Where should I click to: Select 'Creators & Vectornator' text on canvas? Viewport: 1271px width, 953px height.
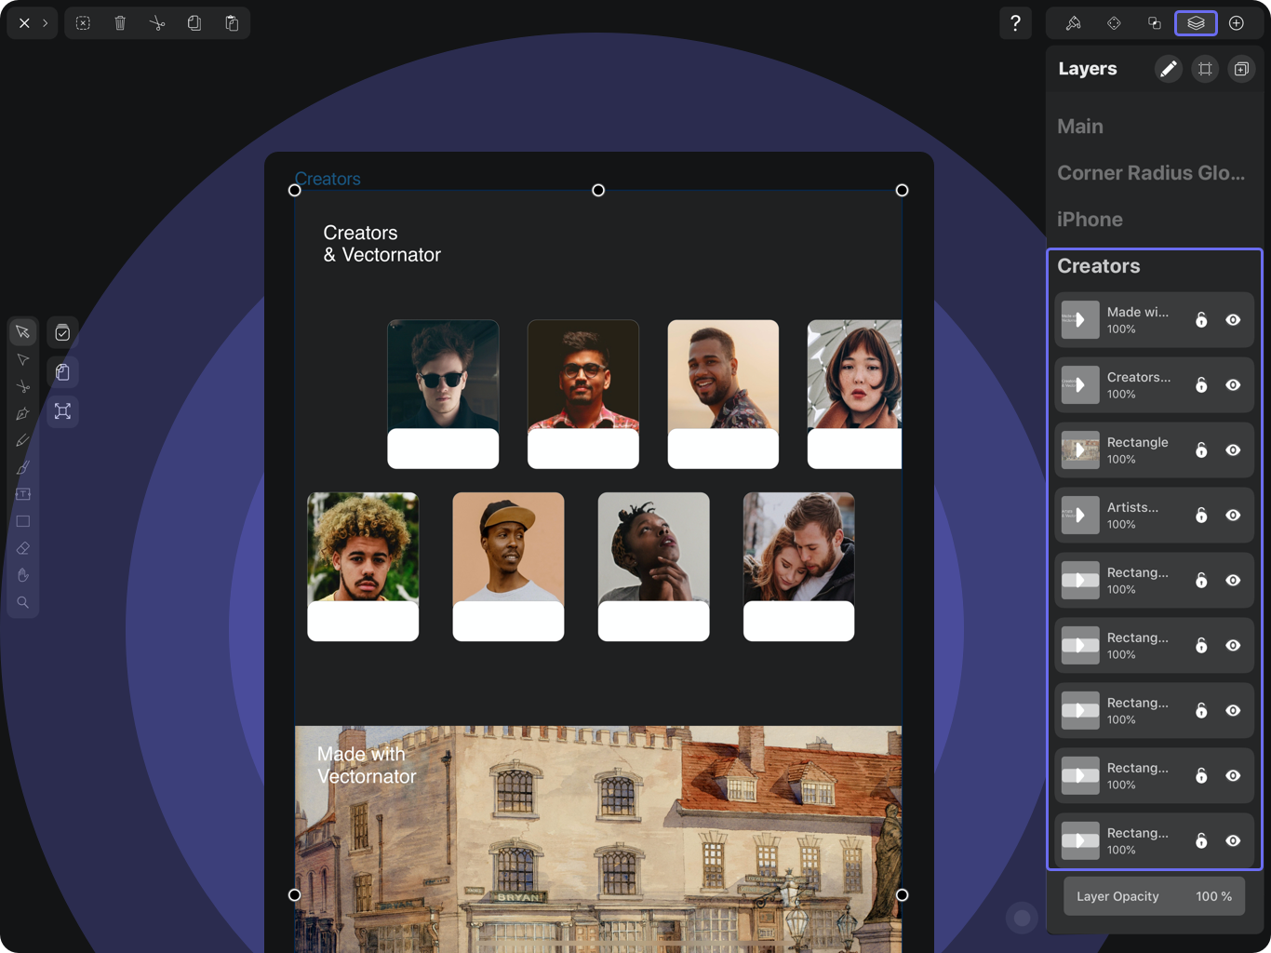381,244
